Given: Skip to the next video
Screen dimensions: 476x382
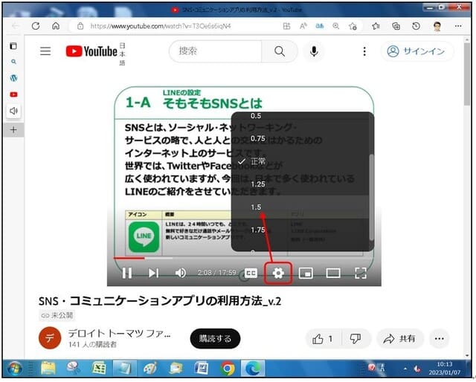Looking at the screenshot, I should (153, 273).
